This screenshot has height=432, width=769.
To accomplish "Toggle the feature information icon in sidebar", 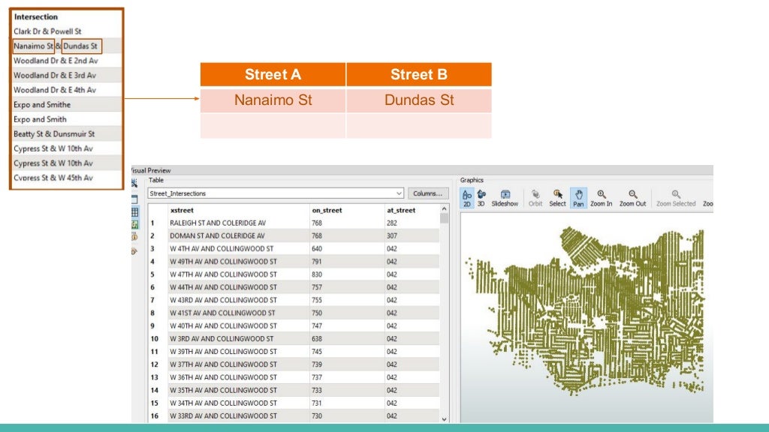I will (134, 237).
